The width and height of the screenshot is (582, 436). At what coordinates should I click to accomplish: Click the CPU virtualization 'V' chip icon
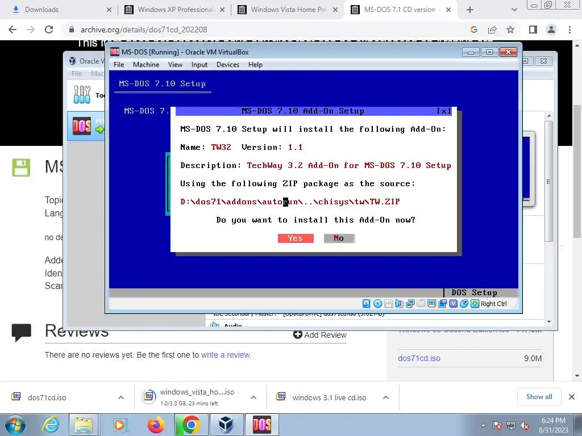click(453, 304)
